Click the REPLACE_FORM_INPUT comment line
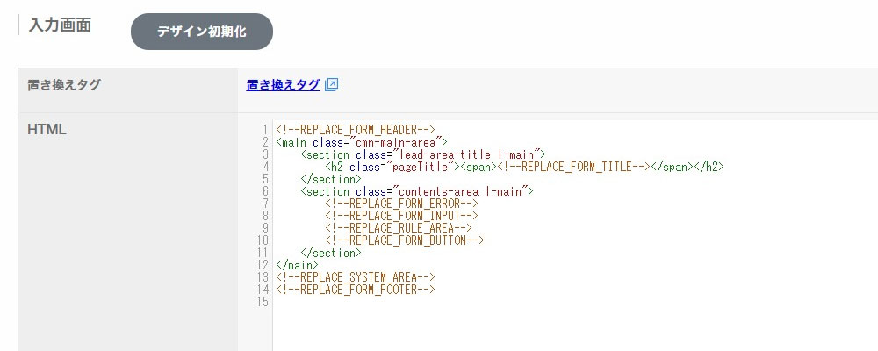The image size is (878, 351). 400,216
